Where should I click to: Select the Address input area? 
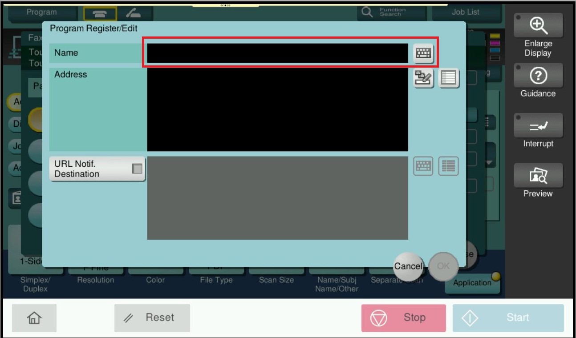coord(277,110)
